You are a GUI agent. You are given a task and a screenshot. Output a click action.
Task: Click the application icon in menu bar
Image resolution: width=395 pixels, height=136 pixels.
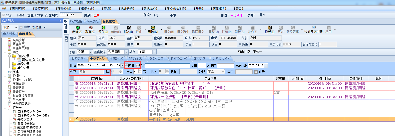click(x=4, y=9)
